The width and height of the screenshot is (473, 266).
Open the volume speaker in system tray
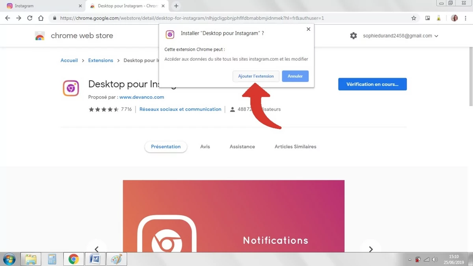pyautogui.click(x=435, y=259)
